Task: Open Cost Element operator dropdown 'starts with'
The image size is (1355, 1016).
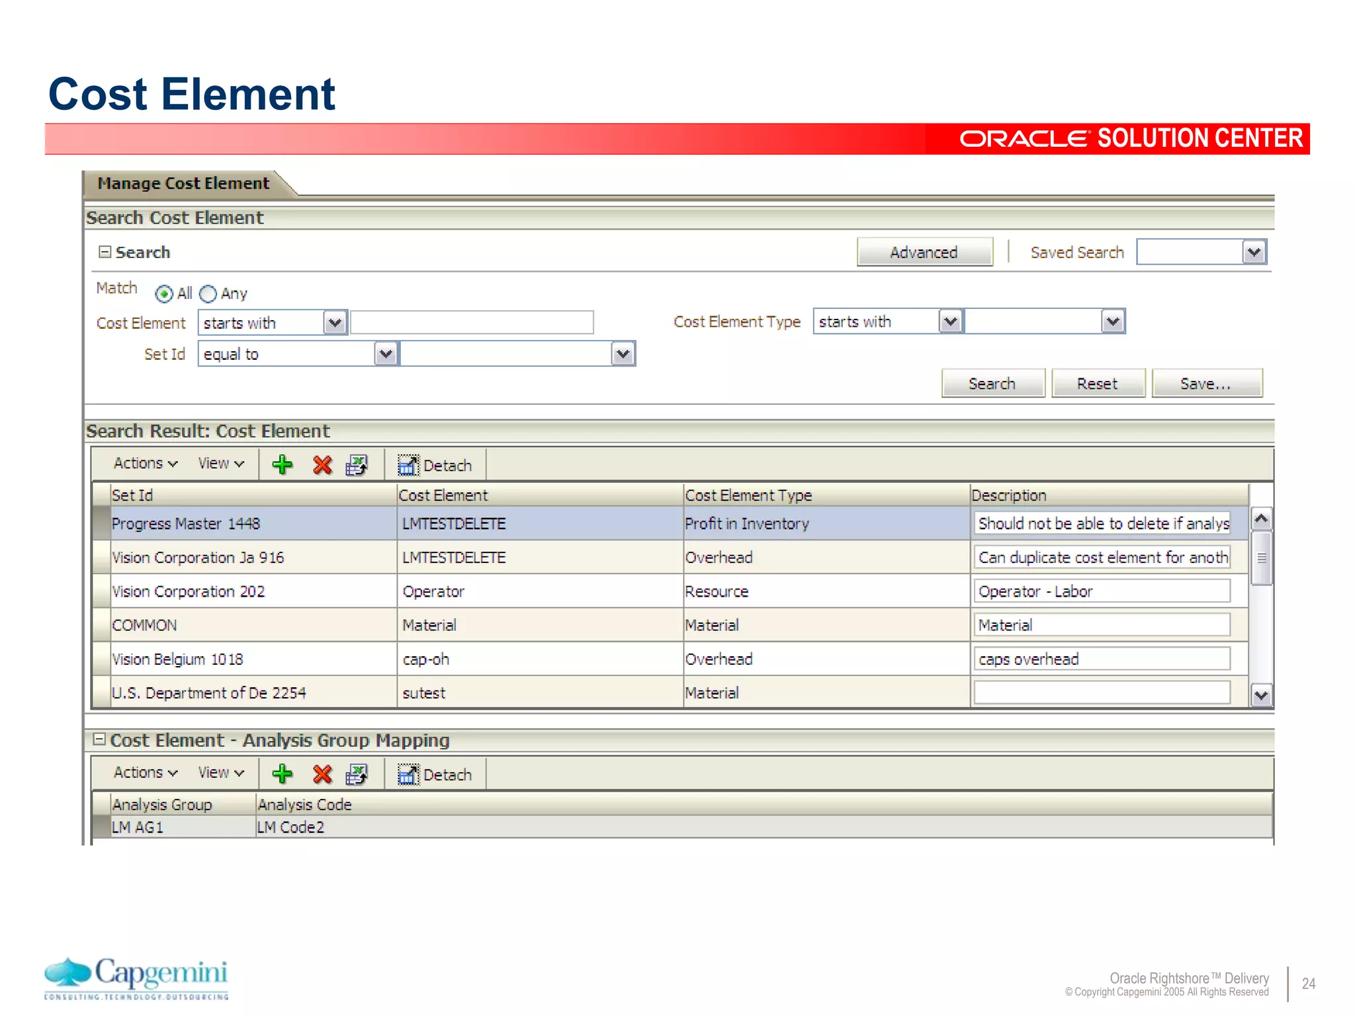Action: pyautogui.click(x=335, y=323)
